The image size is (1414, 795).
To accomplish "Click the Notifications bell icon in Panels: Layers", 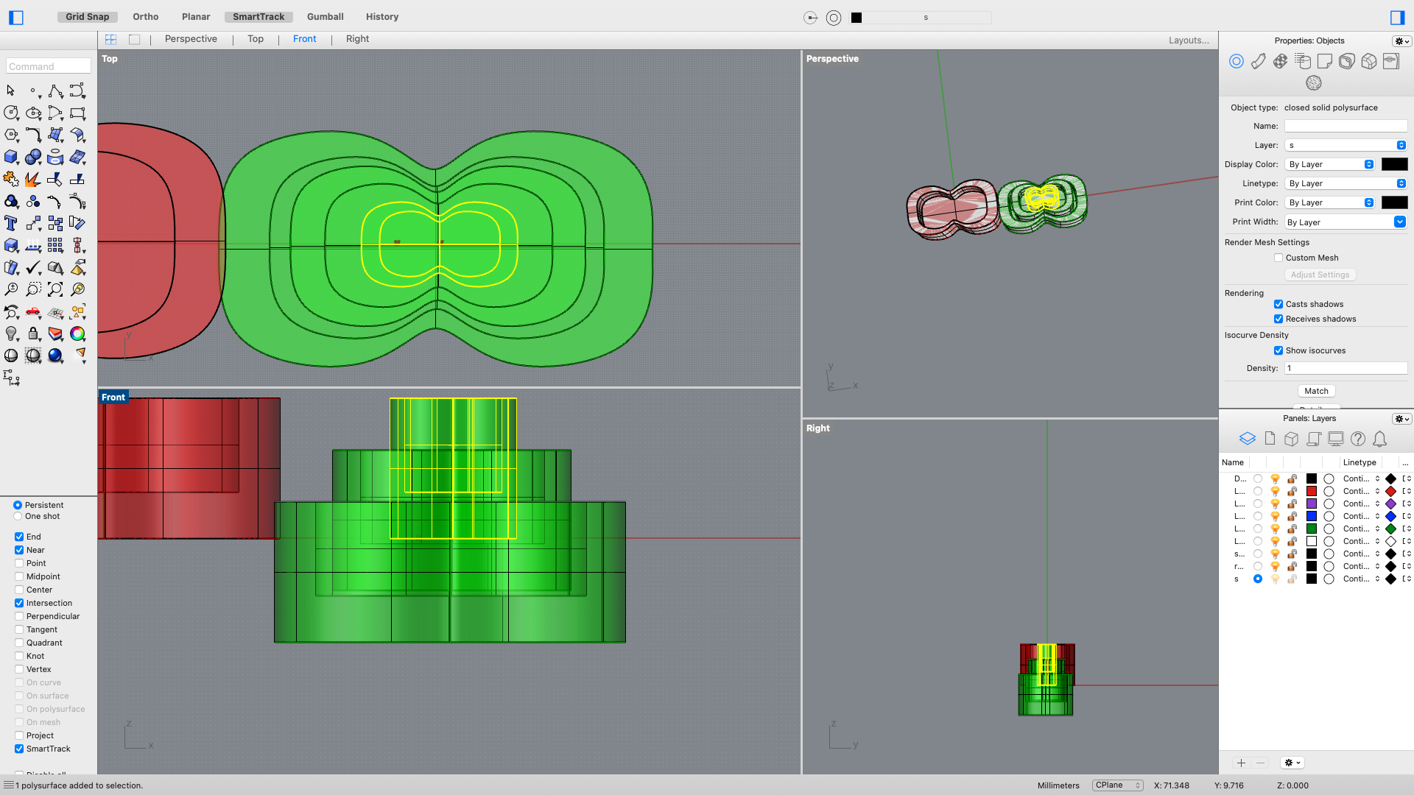I will click(x=1379, y=439).
